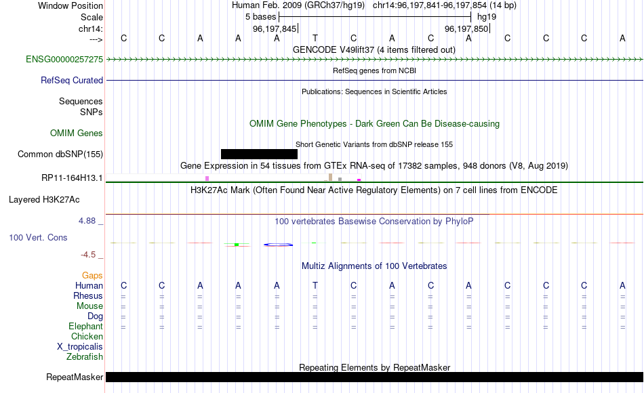
Task: Click the Scale label
Action: click(92, 18)
